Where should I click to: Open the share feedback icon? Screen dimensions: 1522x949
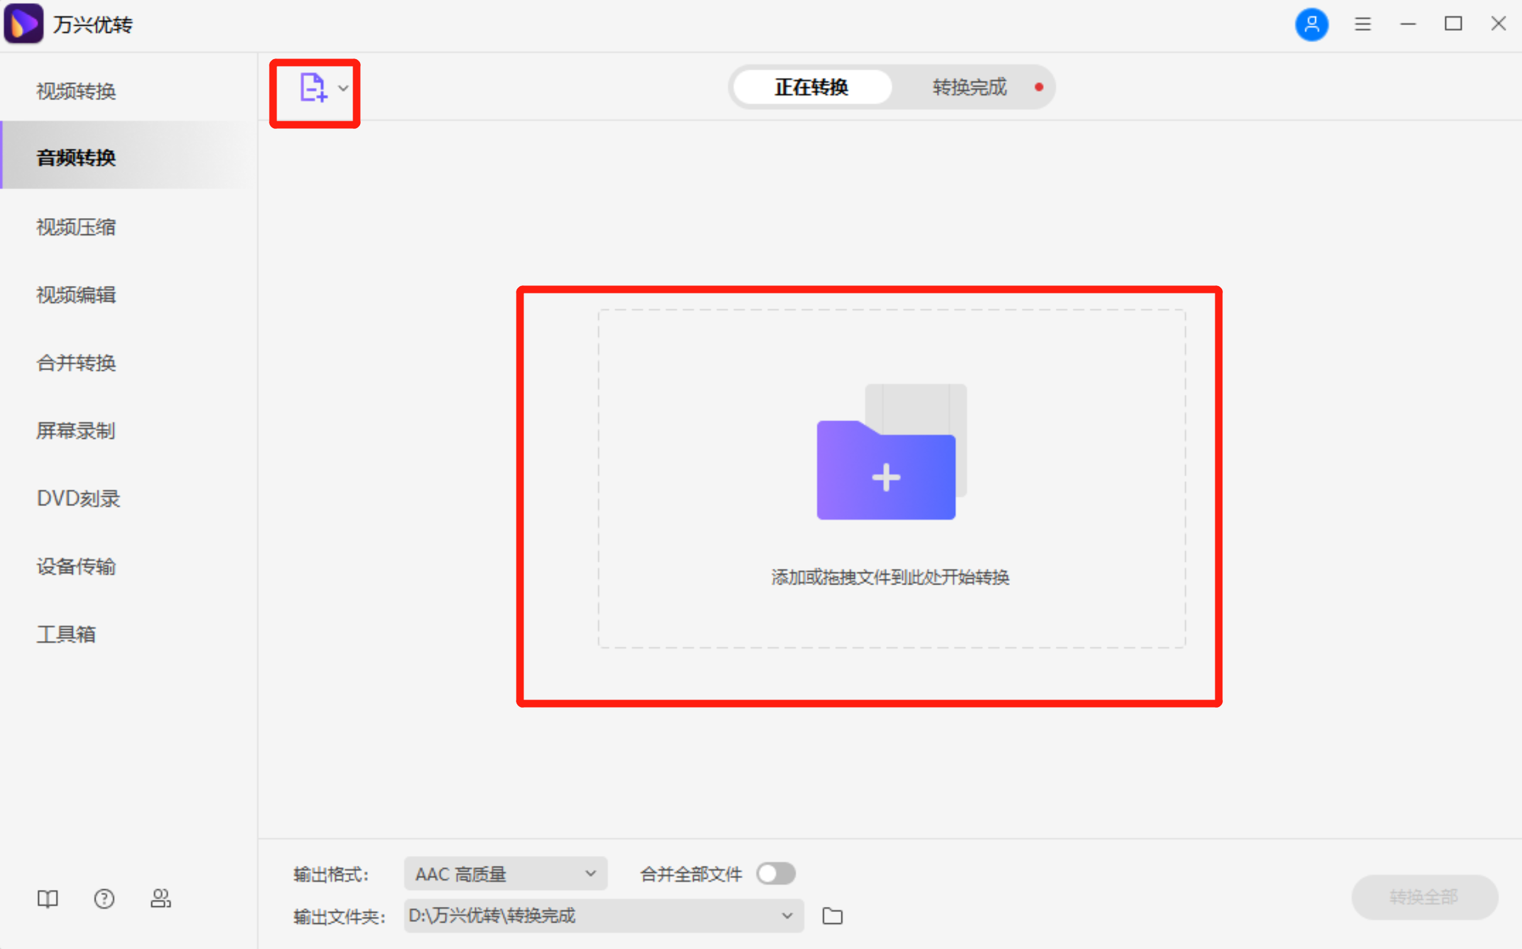[x=160, y=899]
